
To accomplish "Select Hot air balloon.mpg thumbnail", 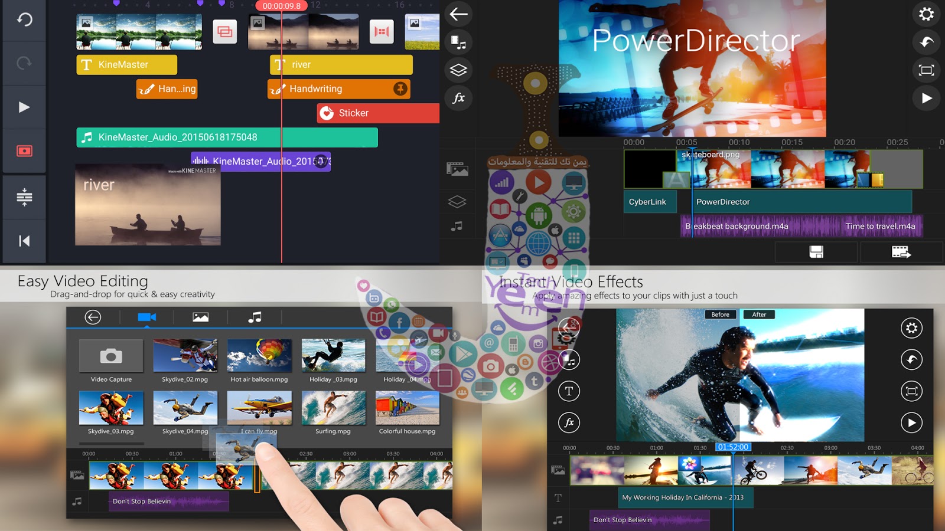I will [x=259, y=356].
